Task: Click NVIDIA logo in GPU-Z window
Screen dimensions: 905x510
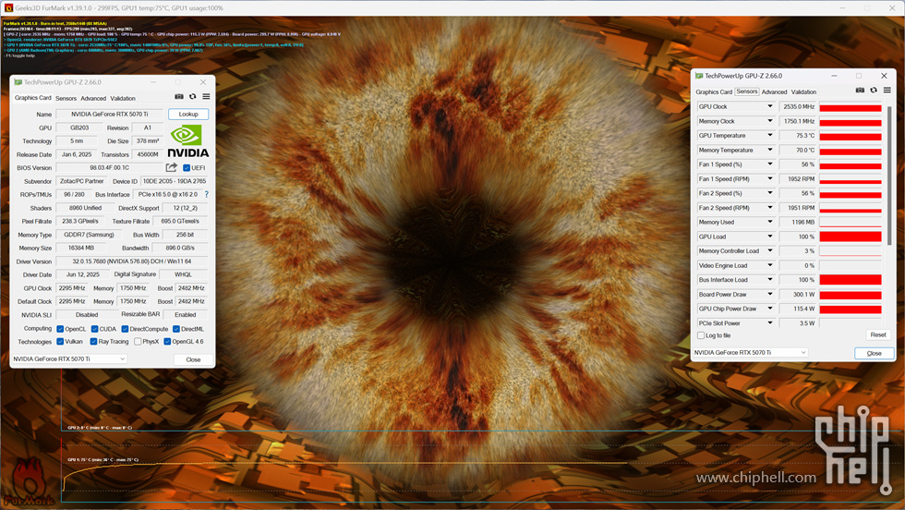Action: pyautogui.click(x=188, y=141)
